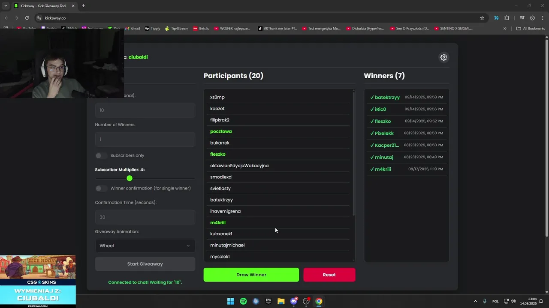Viewport: 549px width, 308px height.
Task: Open the Gmail bookmark
Action: coord(132,29)
